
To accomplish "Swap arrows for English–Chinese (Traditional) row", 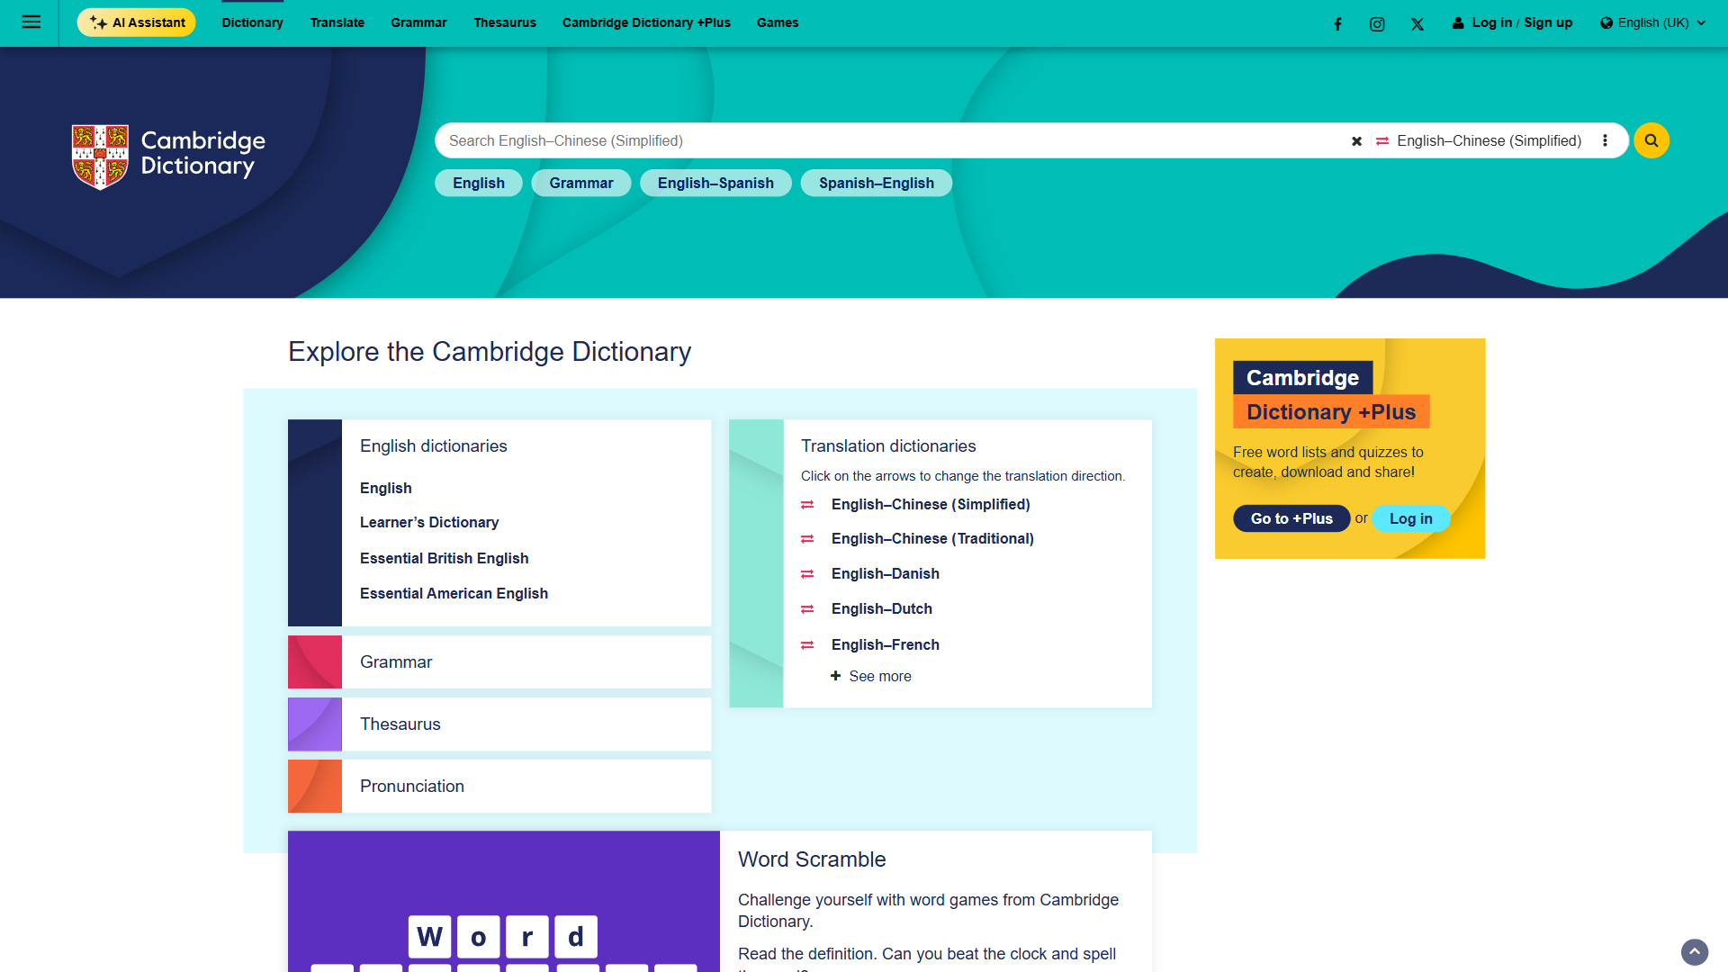I will (x=807, y=539).
